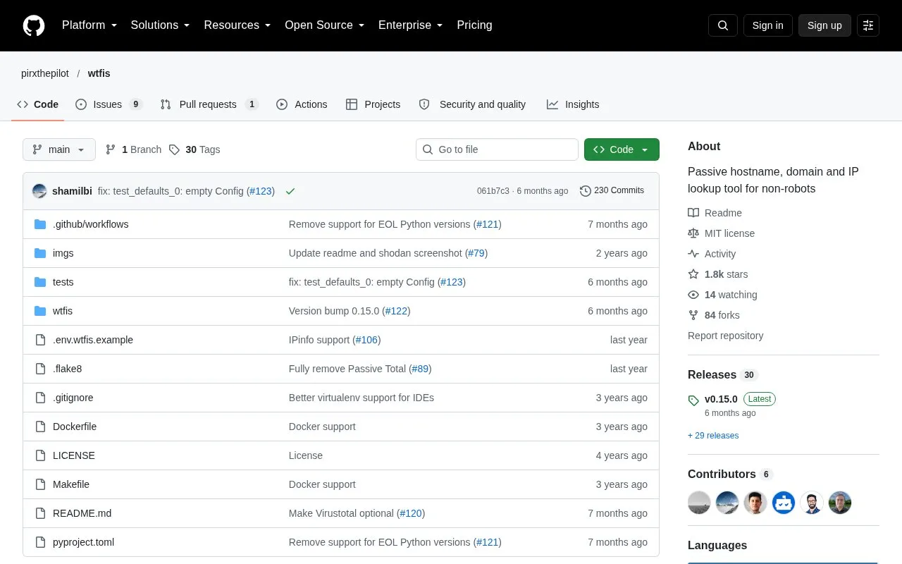
Task: Open first contributor avatar
Action: pyautogui.click(x=699, y=503)
